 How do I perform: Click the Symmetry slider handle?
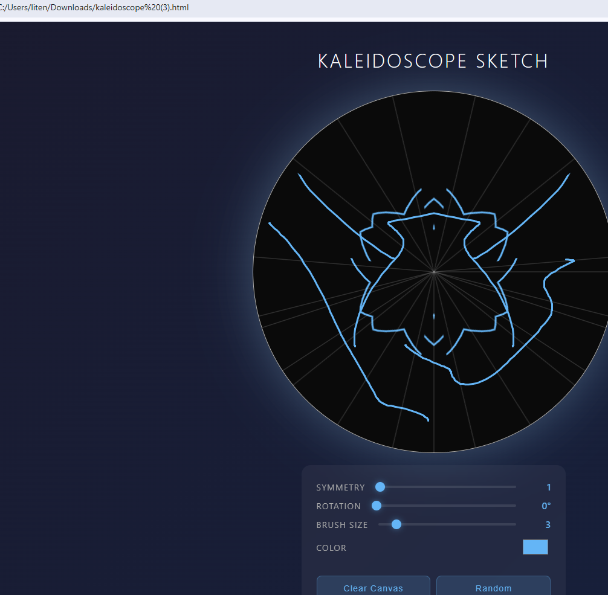click(x=380, y=487)
